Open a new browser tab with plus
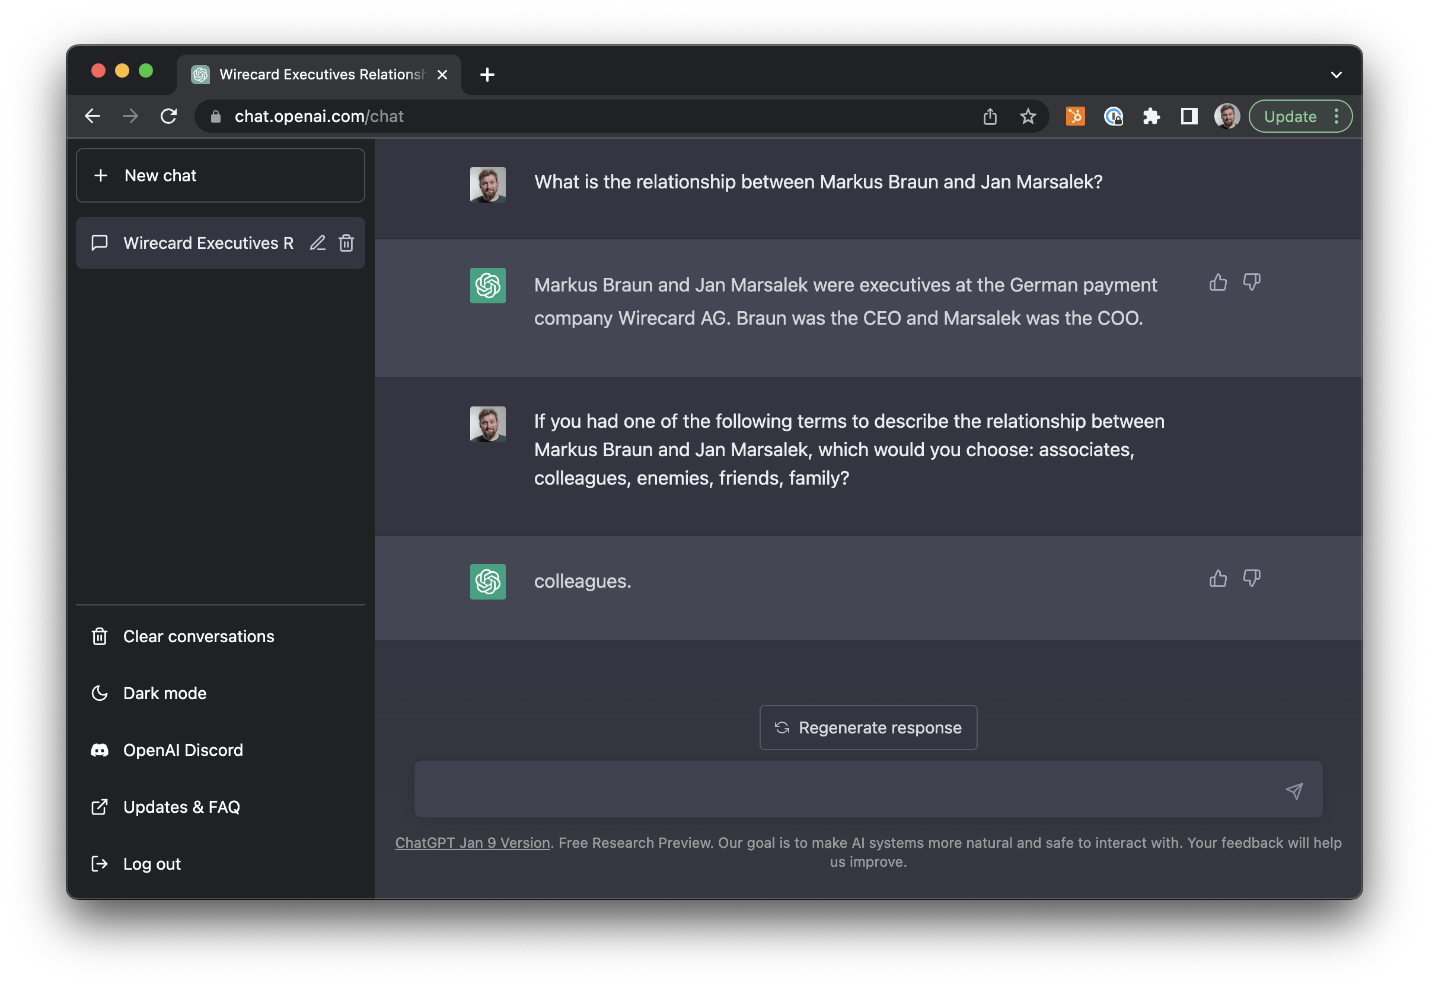This screenshot has height=987, width=1429. click(x=487, y=75)
